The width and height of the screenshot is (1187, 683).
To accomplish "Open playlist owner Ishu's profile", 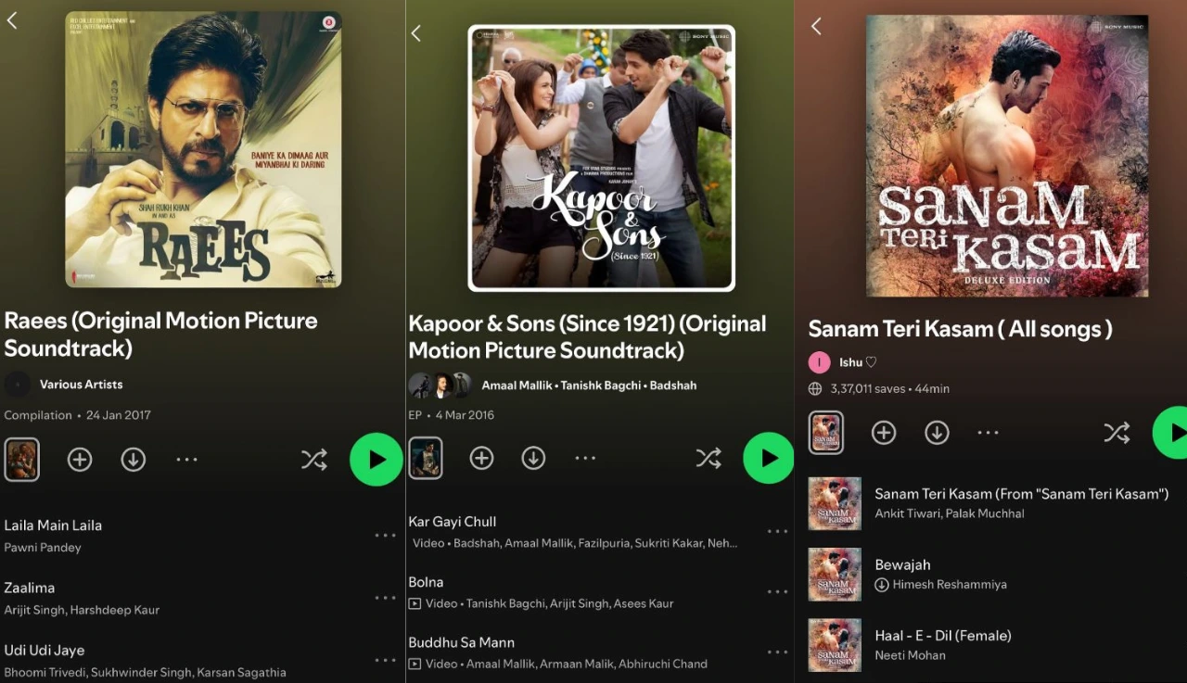I will [x=857, y=362].
